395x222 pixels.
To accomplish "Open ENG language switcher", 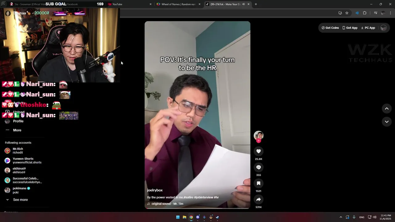I will (362, 217).
